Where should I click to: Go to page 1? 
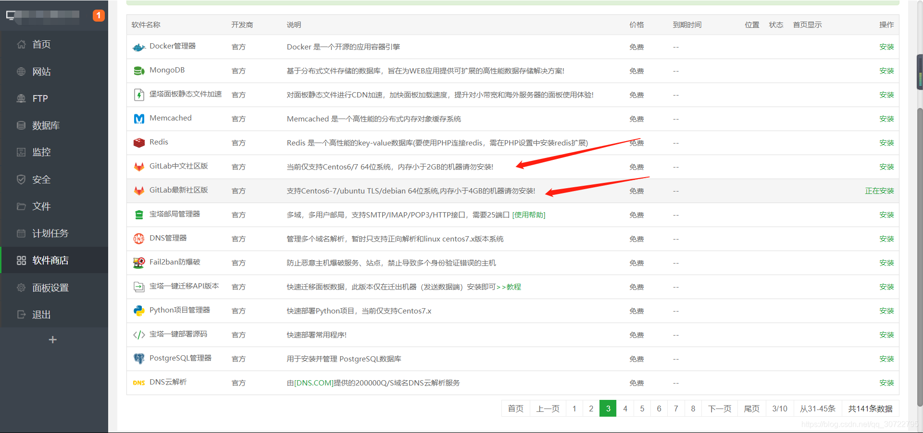[x=574, y=409]
